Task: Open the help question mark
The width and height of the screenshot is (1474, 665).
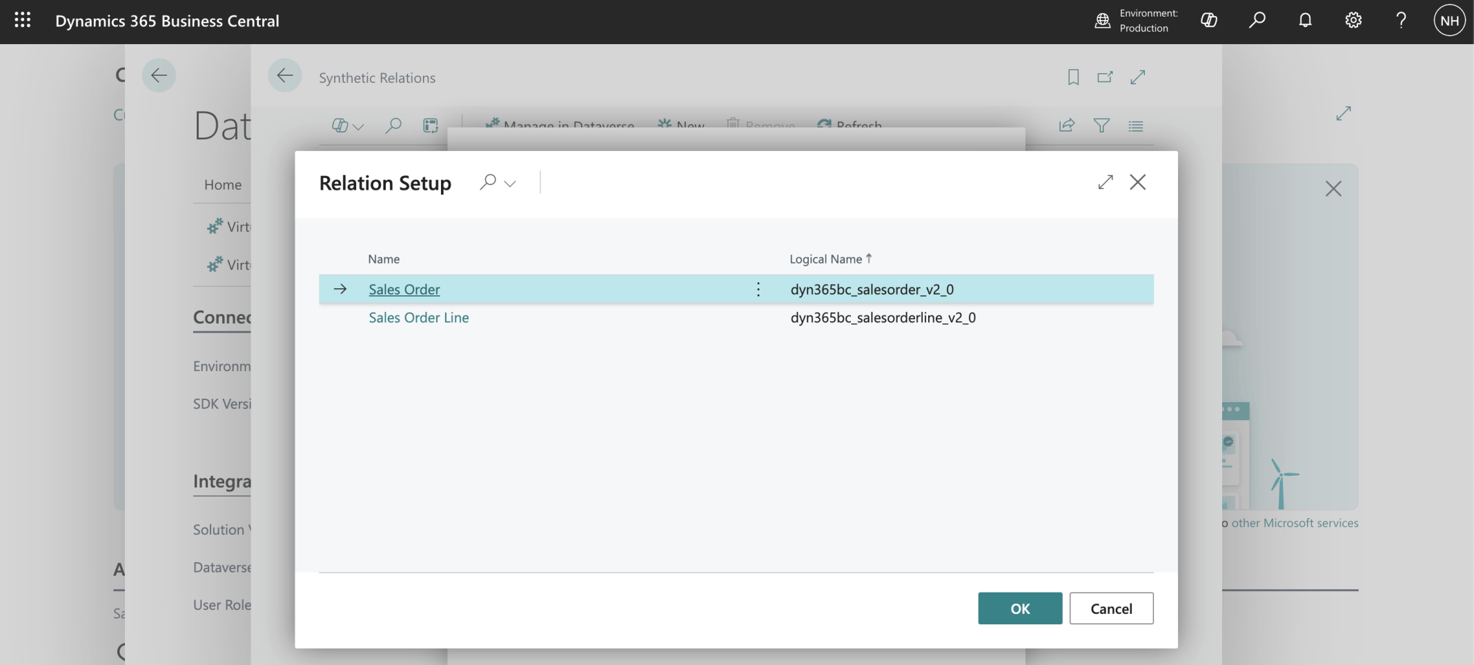Action: point(1401,21)
